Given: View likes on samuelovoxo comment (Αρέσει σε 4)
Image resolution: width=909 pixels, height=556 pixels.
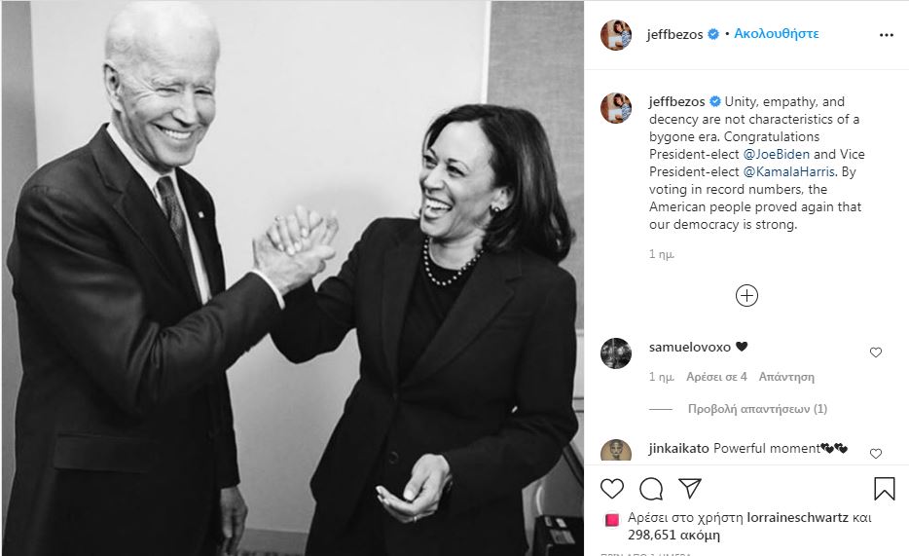Looking at the screenshot, I should click(x=716, y=377).
